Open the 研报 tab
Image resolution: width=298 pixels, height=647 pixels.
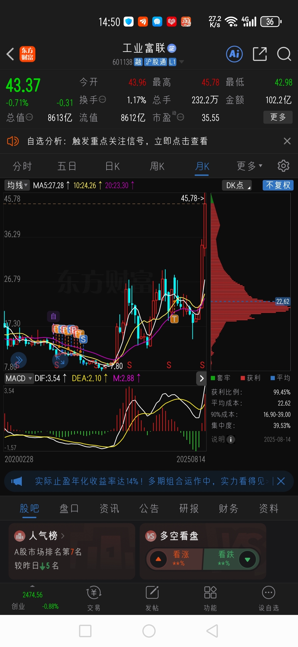point(189,508)
